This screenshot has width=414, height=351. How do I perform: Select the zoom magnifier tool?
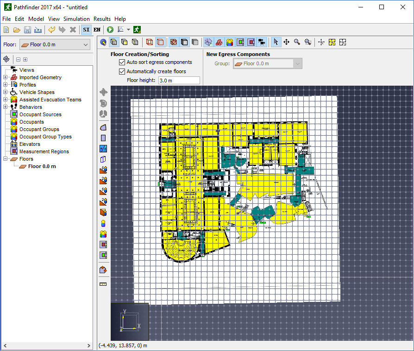[x=297, y=42]
